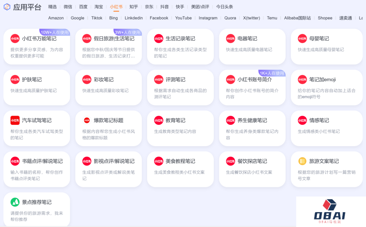Switch to the YouTube platform tab
The width and height of the screenshot is (366, 227).
tap(183, 18)
